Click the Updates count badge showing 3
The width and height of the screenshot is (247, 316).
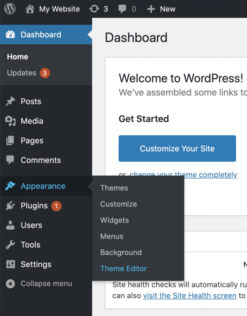click(x=45, y=73)
